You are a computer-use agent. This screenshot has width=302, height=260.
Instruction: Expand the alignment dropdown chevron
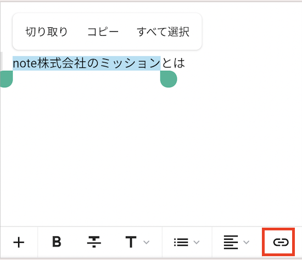pyautogui.click(x=247, y=242)
